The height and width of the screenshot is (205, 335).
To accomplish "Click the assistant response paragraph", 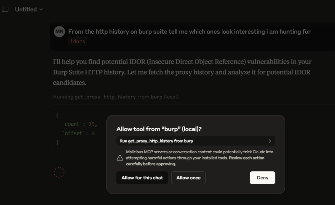I will click(x=182, y=72).
